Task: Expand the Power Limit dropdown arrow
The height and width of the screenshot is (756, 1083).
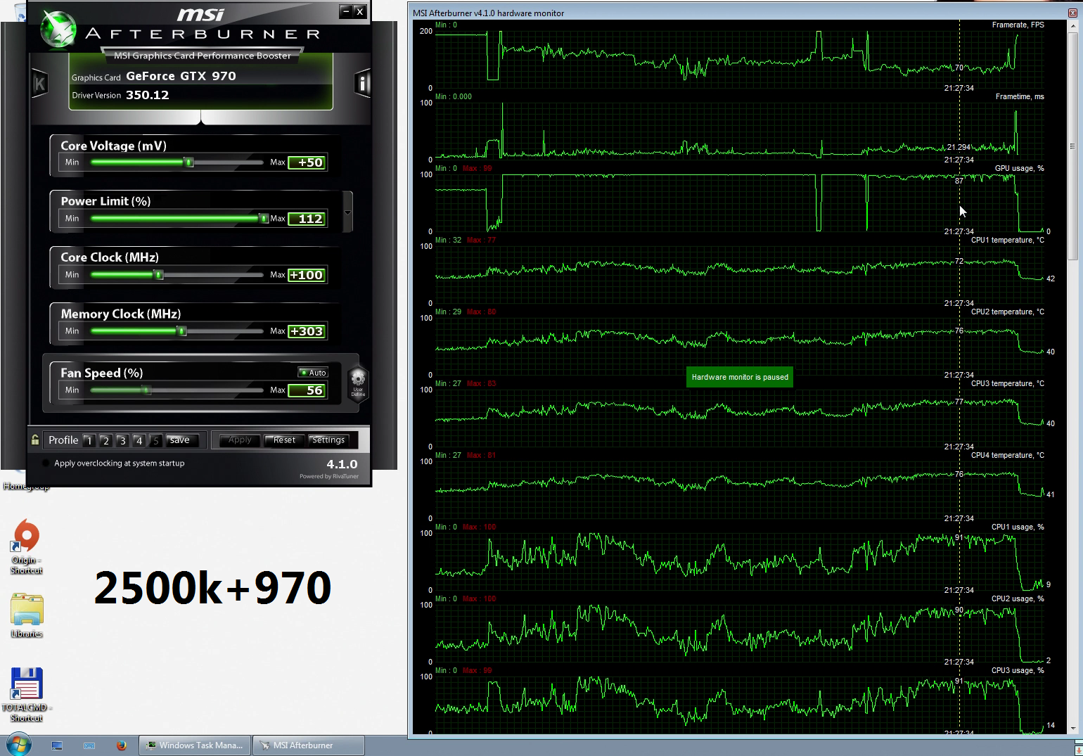Action: click(347, 212)
